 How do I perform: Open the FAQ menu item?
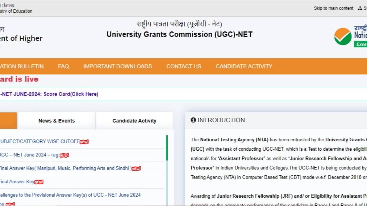(x=63, y=66)
